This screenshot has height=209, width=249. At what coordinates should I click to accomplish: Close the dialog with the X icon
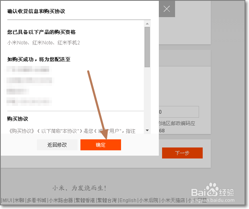click(x=167, y=9)
